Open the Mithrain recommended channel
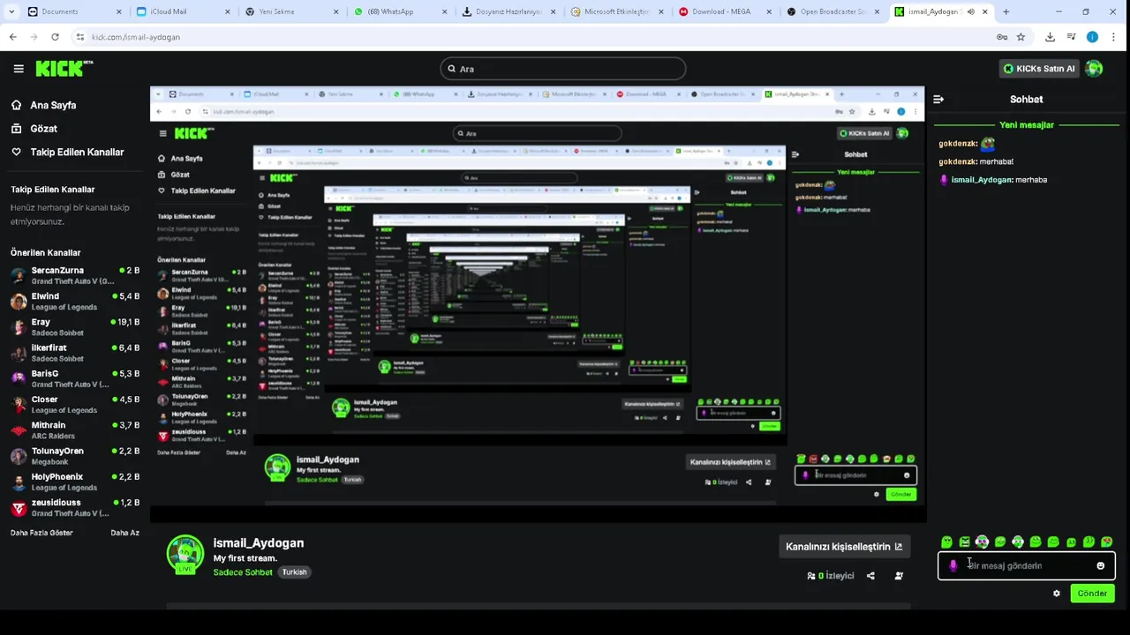This screenshot has height=635, width=1130. 75,430
